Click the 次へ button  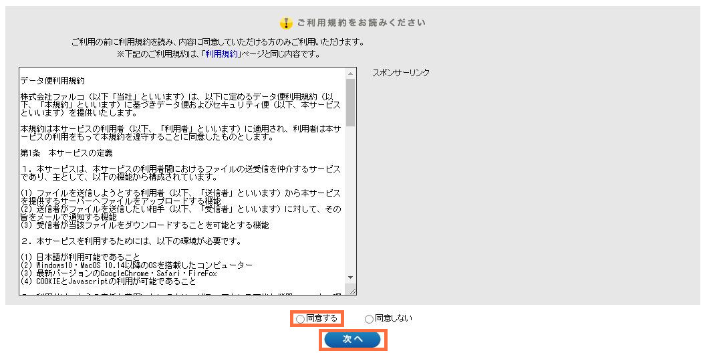(353, 339)
